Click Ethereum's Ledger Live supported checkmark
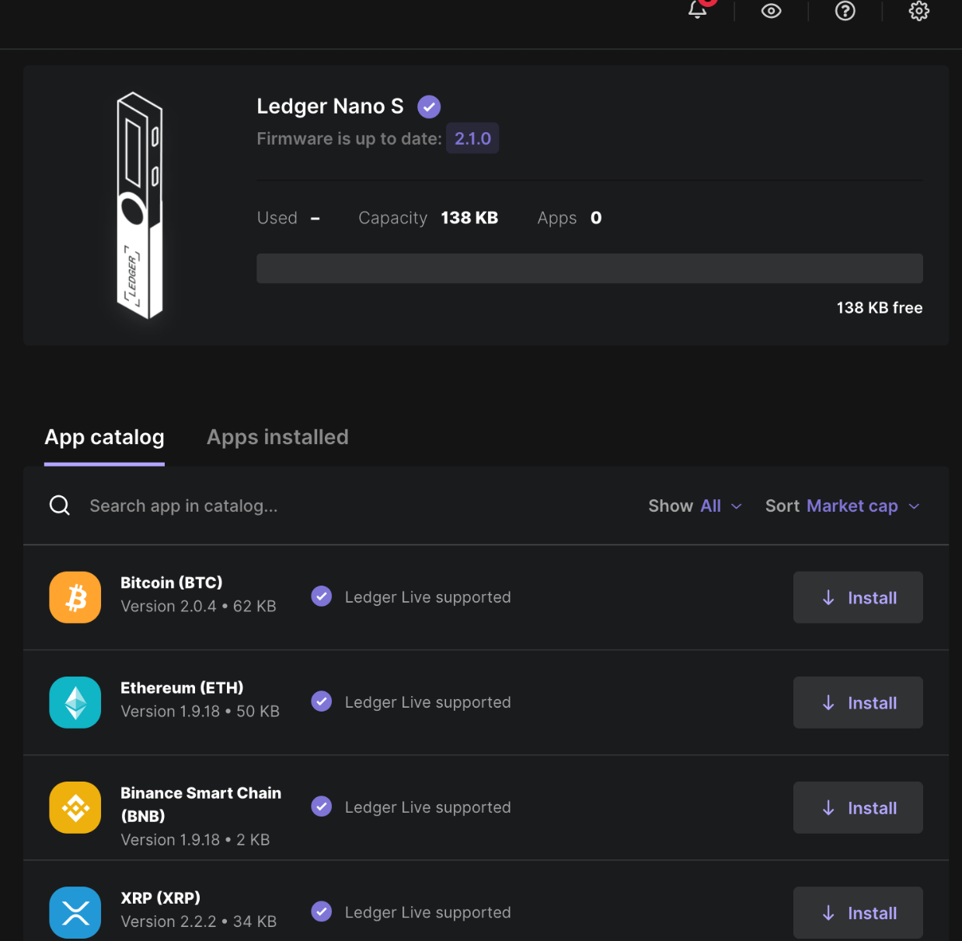The width and height of the screenshot is (962, 941). [322, 701]
